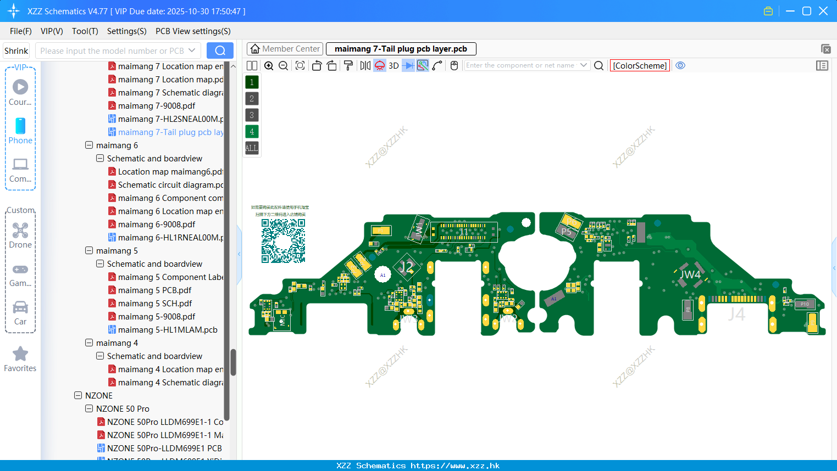837x471 pixels.
Task: Toggle the split view layout icon
Action: pyautogui.click(x=252, y=65)
